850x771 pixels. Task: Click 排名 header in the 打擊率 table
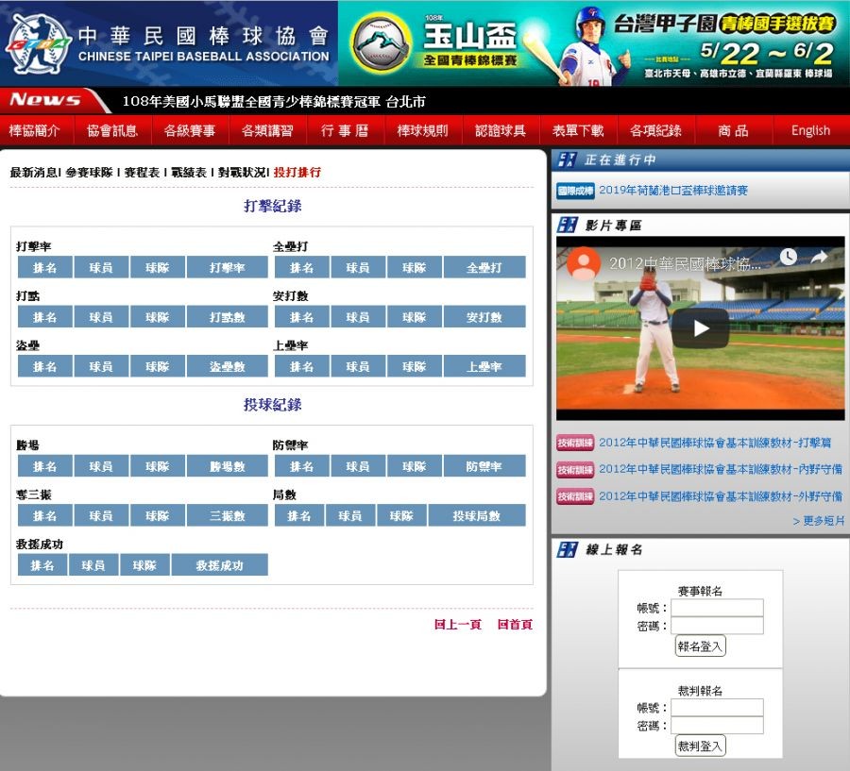coord(45,267)
